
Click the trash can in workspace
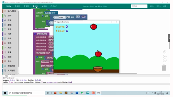(164, 68)
